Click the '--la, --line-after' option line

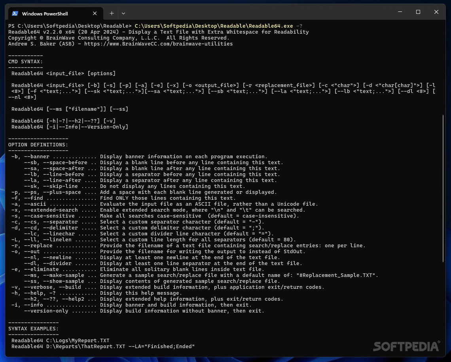(150, 180)
